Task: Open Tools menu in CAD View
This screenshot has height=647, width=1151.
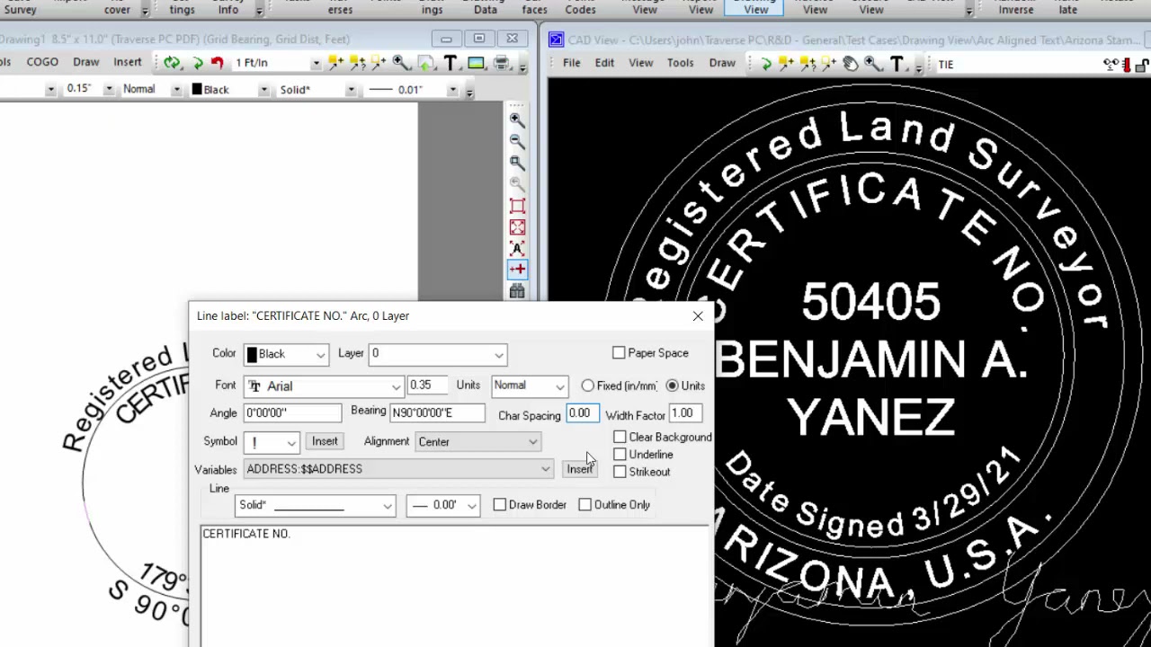Action: (680, 63)
